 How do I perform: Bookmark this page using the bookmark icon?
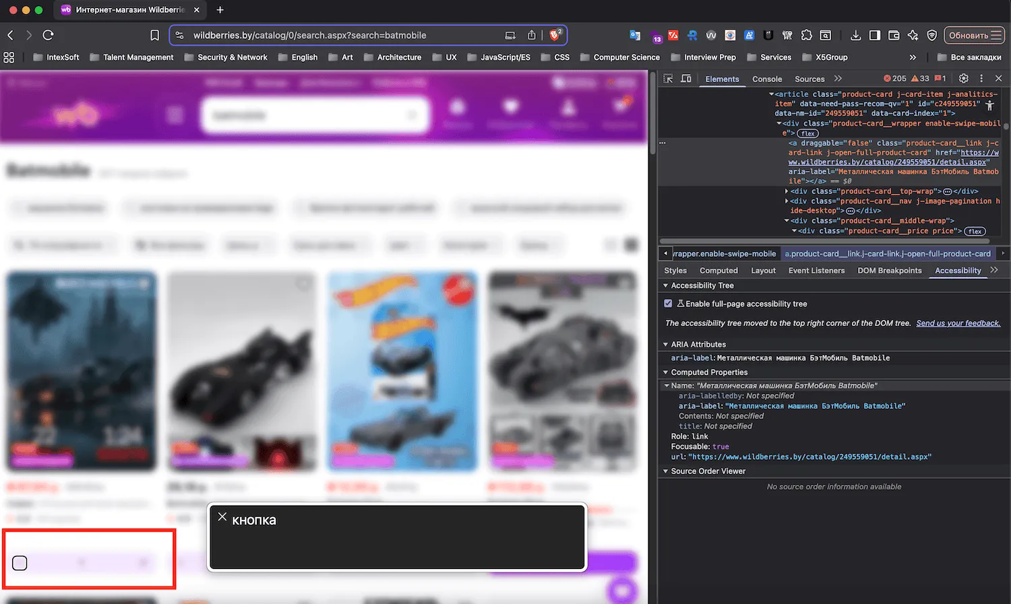pos(154,35)
